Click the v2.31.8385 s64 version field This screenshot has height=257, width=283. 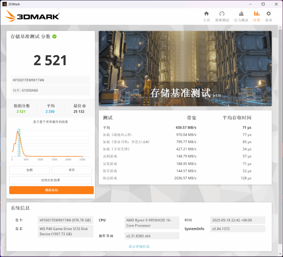coord(152,236)
